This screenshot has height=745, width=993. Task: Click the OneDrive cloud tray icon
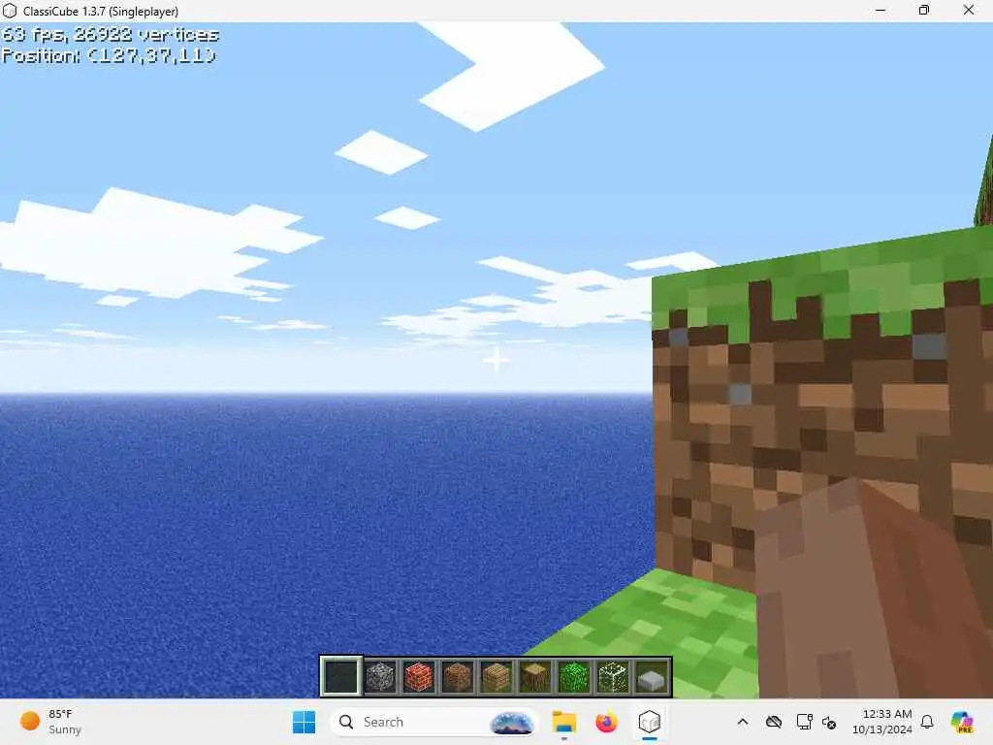(x=773, y=722)
